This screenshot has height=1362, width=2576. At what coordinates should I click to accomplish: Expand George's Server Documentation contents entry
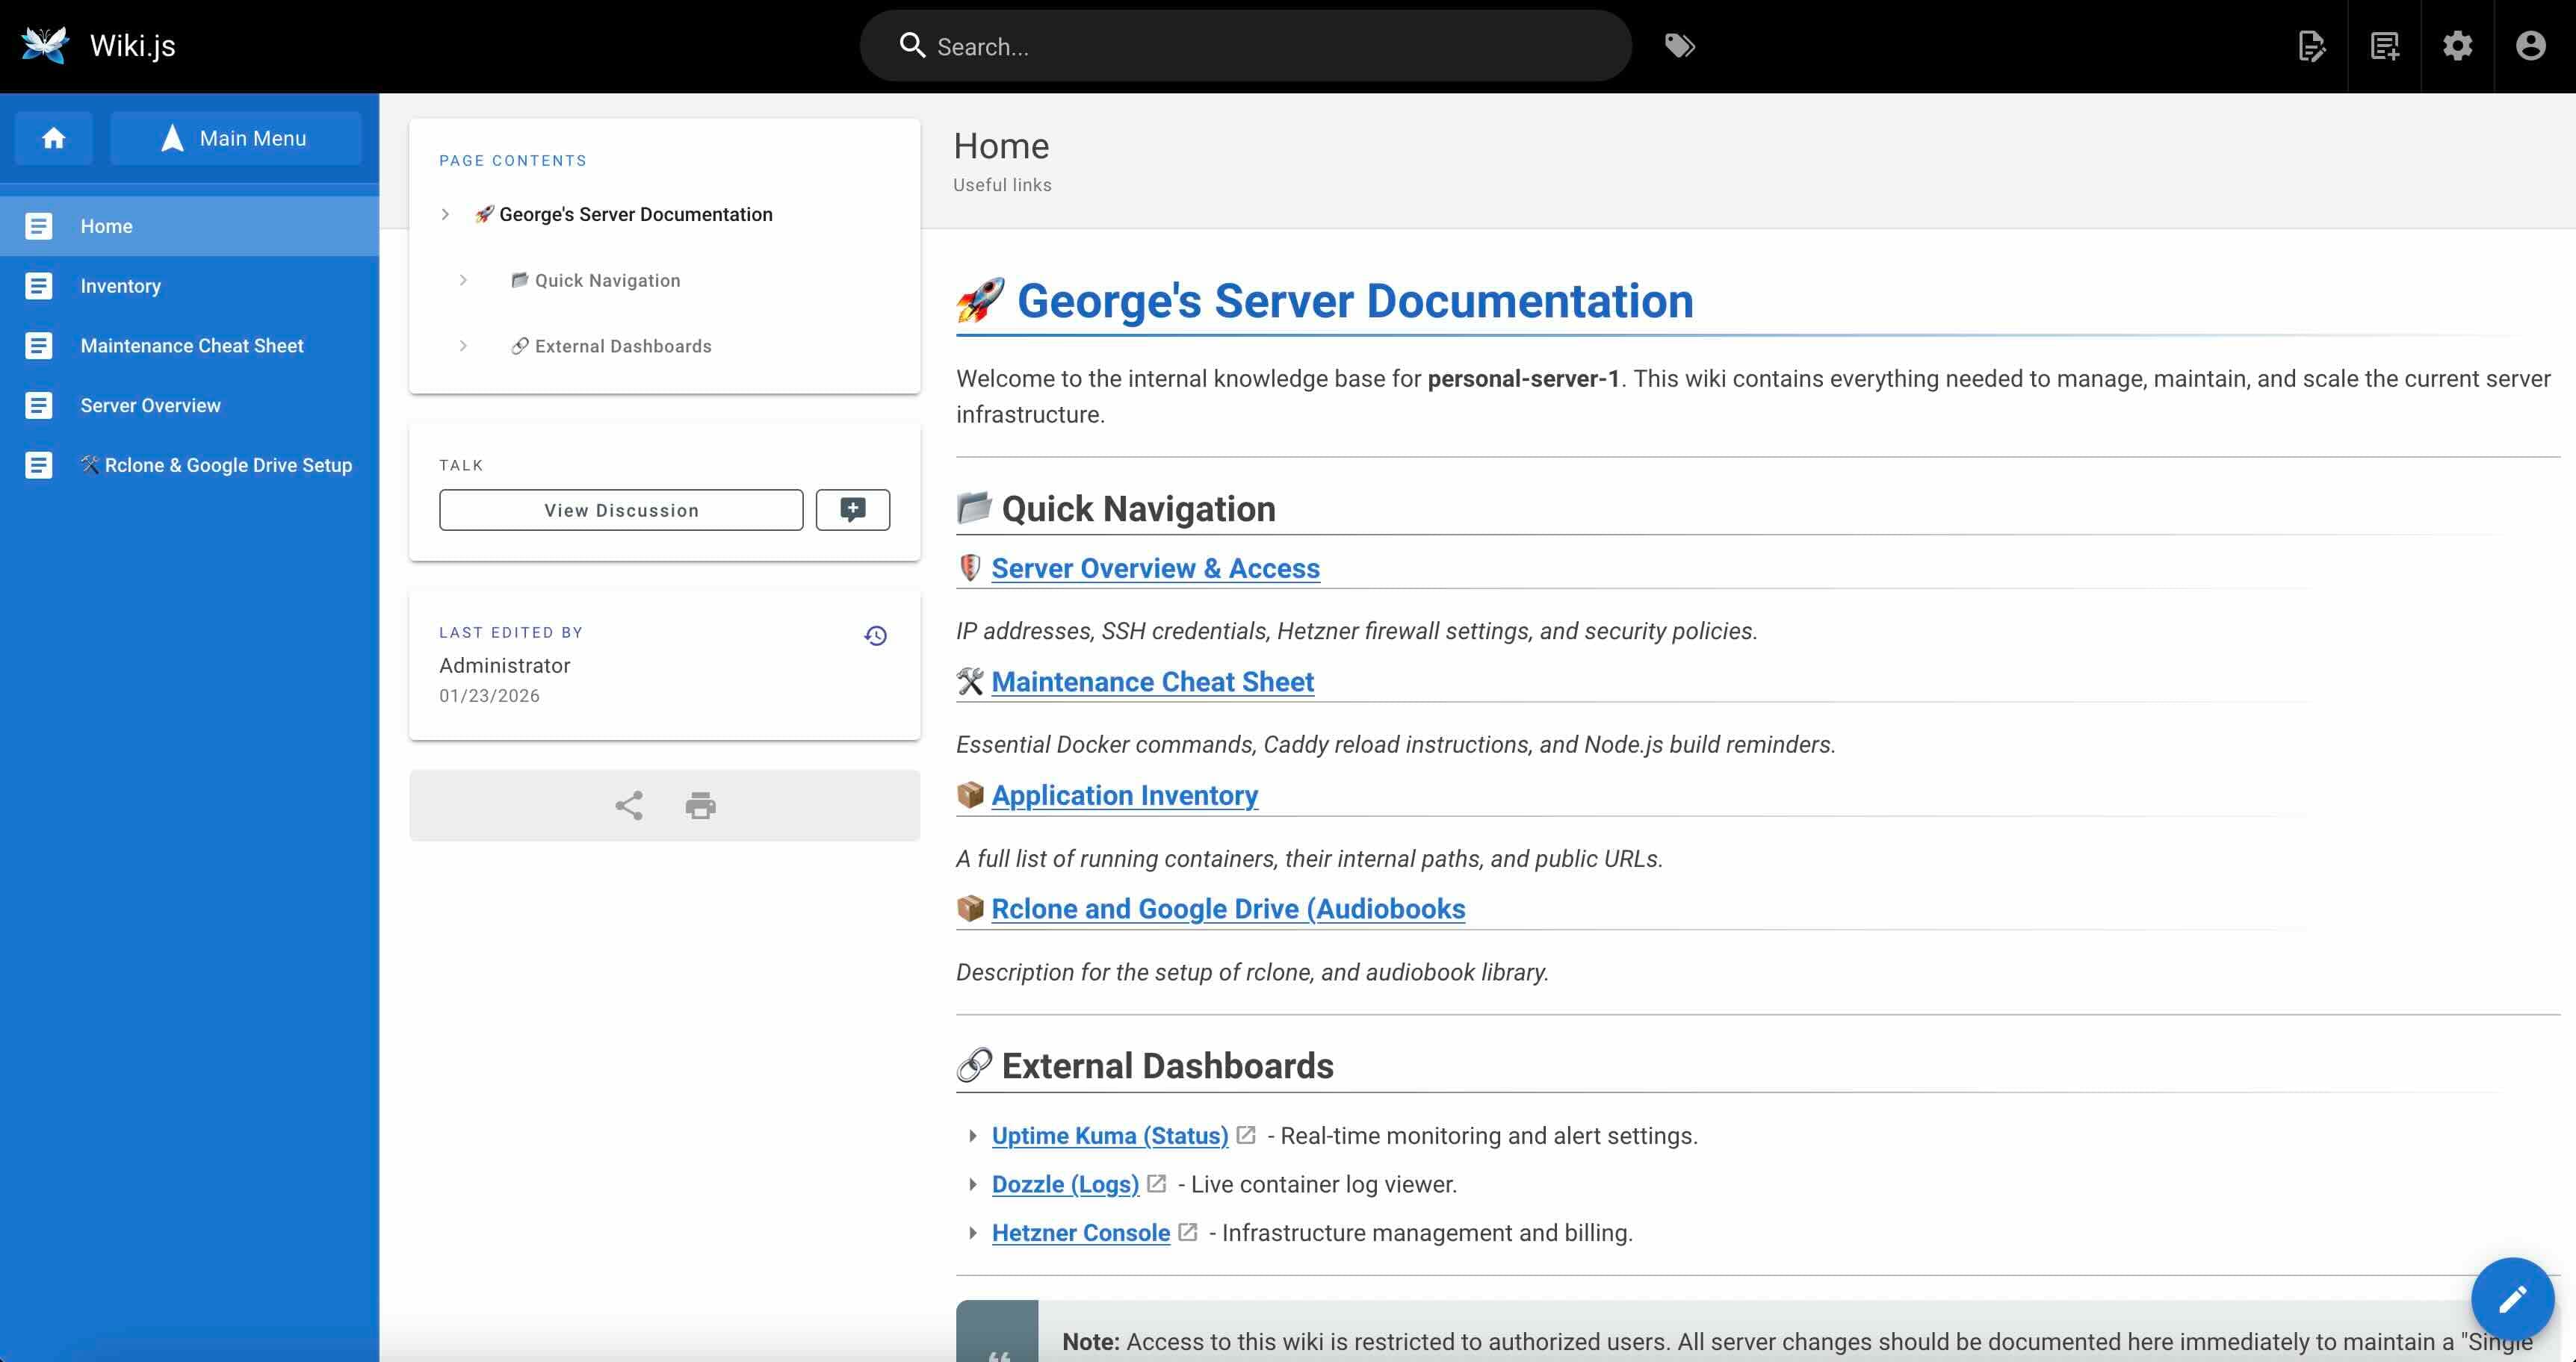coord(445,214)
